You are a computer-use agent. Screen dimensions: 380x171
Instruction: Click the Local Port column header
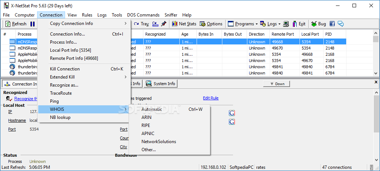click(x=311, y=34)
